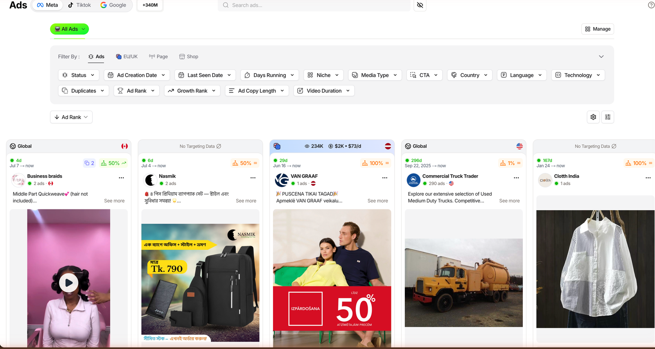Expand the Media Type dropdown
655x349 pixels.
click(x=375, y=75)
